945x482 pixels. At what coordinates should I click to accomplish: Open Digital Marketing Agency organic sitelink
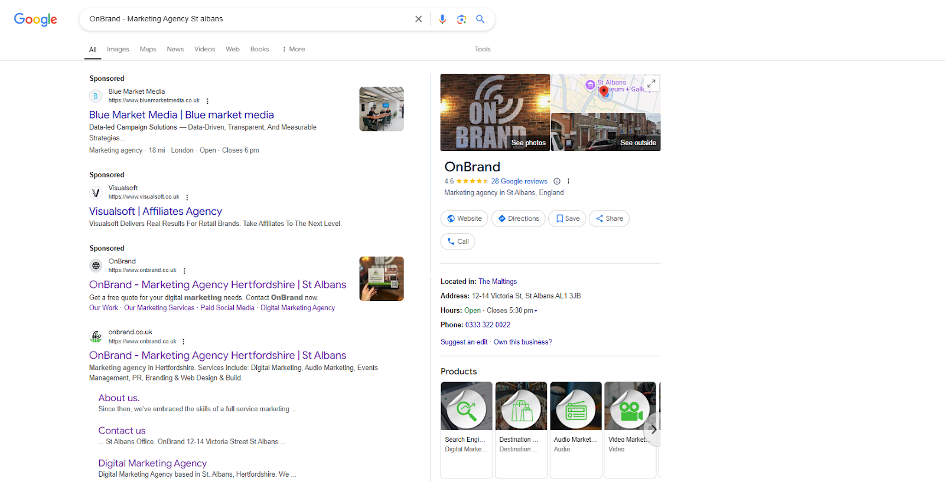152,463
